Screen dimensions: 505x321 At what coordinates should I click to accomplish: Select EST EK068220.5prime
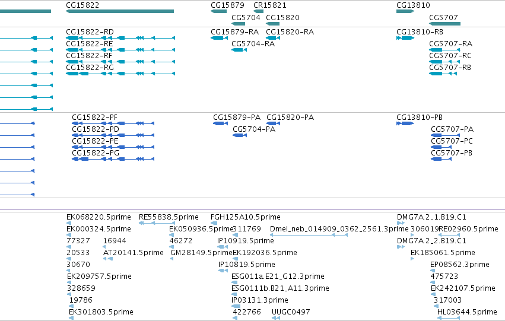69,223
